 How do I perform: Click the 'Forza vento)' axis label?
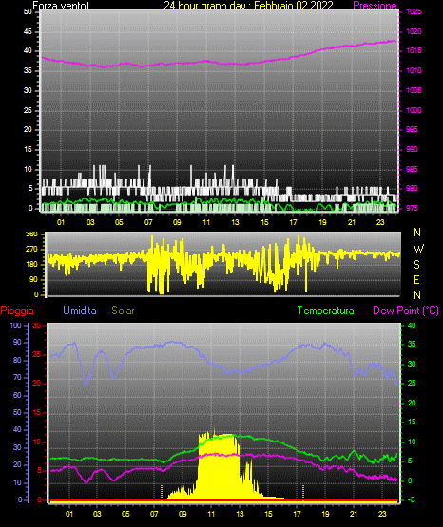pos(61,6)
